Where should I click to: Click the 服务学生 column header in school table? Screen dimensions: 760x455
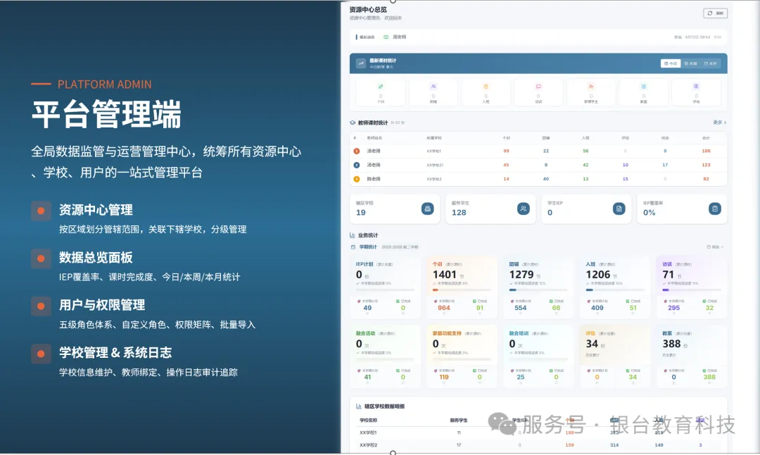[459, 420]
